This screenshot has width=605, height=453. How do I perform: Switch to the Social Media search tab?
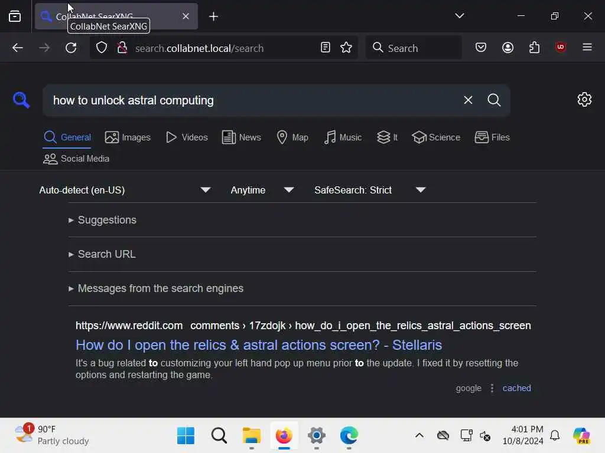click(76, 159)
